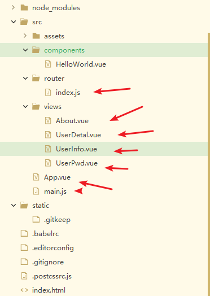This screenshot has height=296, width=210.
Task: Click the Vue file icon beside UserPwd.vue
Action: (x=48, y=163)
